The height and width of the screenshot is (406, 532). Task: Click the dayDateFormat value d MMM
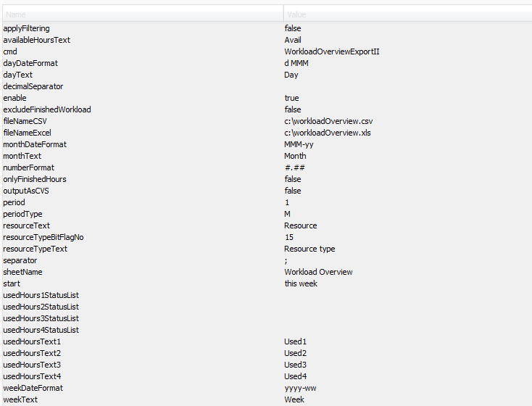tap(296, 63)
